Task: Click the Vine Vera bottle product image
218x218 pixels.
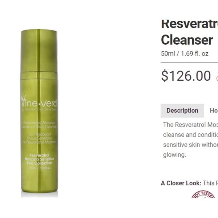Action: 39,113
